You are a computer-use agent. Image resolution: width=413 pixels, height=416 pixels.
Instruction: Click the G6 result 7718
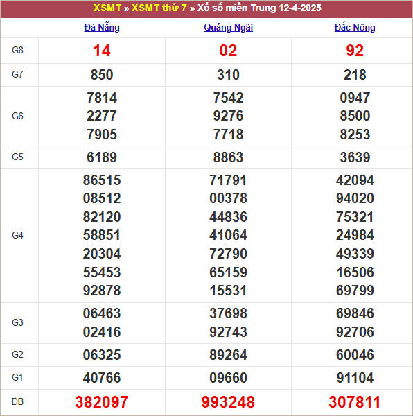pyautogui.click(x=228, y=135)
